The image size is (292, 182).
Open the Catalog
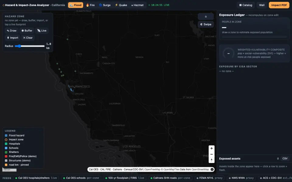[246, 5]
